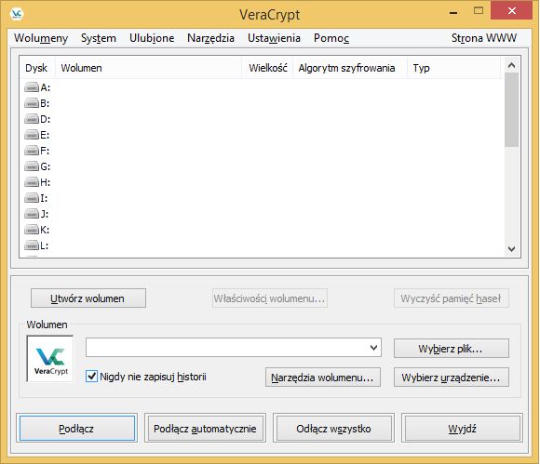Select drive D: icon in list
This screenshot has height=464, width=540.
32,119
